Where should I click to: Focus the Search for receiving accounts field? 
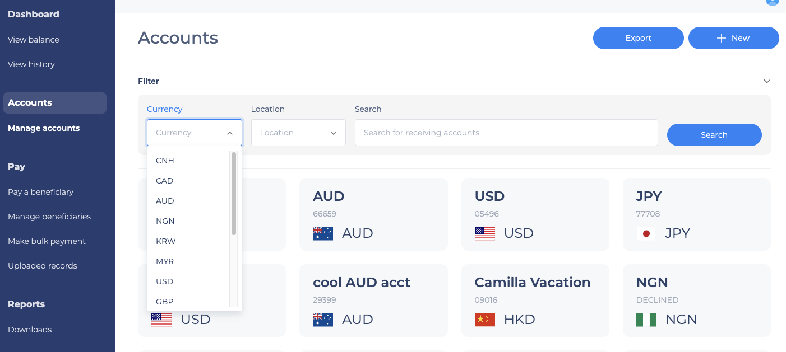click(506, 133)
